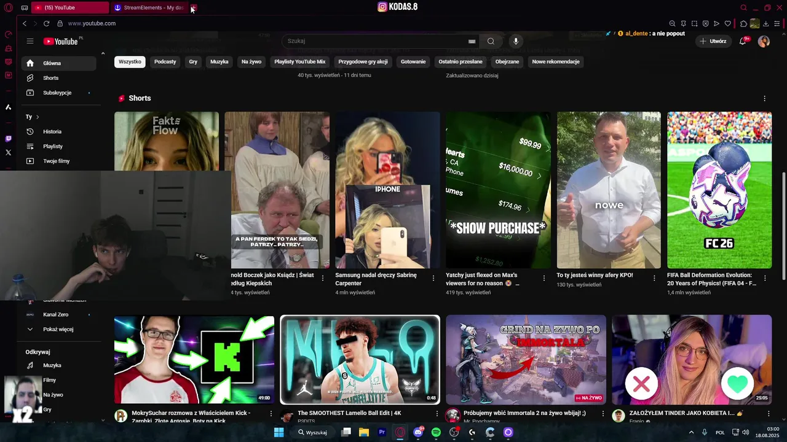Image resolution: width=787 pixels, height=442 pixels.
Task: Open the FC 26 ball short thumbnail
Action: click(719, 190)
